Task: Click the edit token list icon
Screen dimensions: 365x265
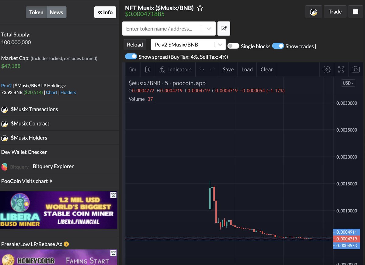Action: click(x=224, y=29)
